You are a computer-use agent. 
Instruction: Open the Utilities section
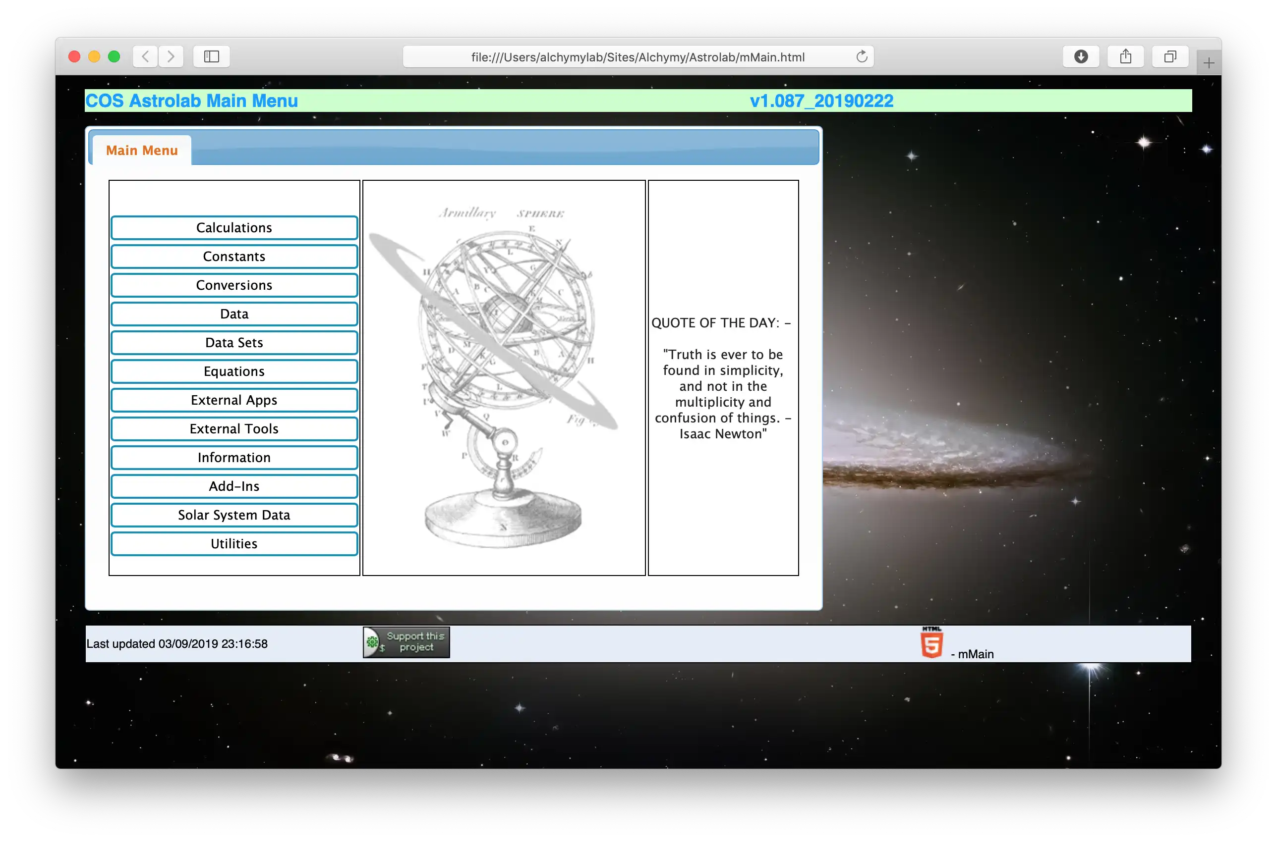(233, 543)
